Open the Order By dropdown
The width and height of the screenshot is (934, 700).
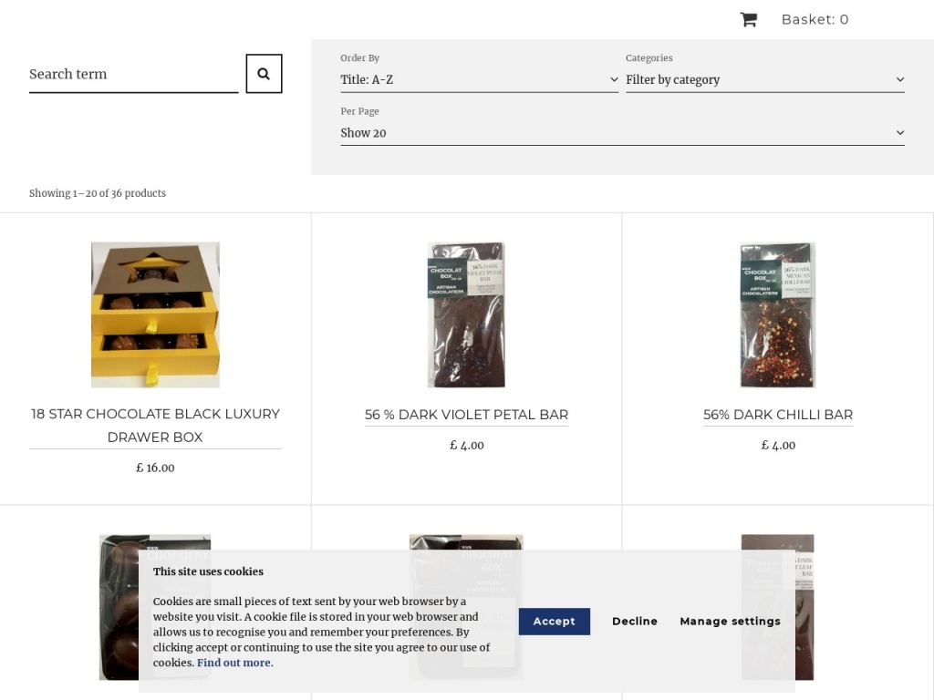point(478,80)
